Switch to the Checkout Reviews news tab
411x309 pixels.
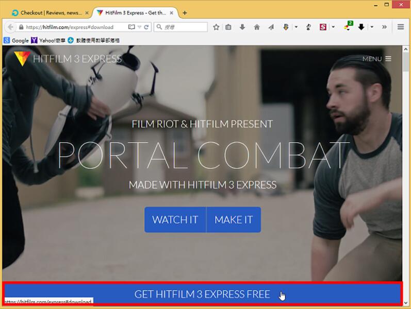48,13
